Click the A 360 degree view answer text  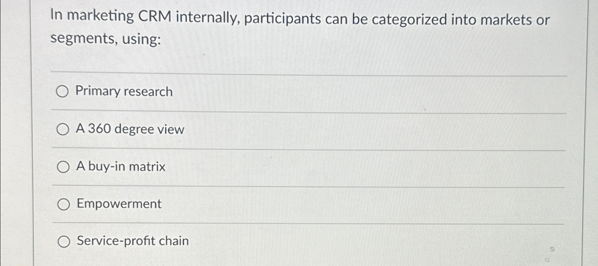coord(129,129)
